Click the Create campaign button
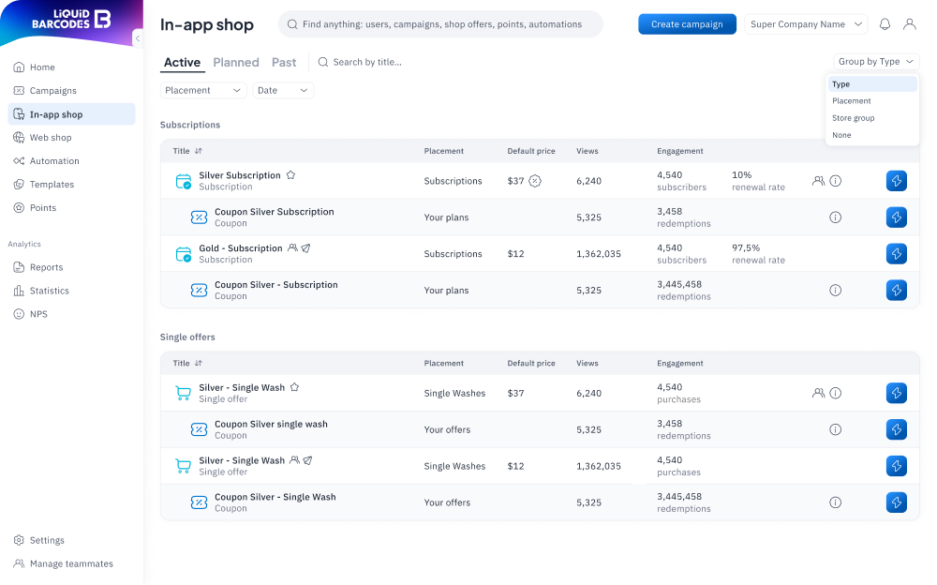 pos(687,23)
